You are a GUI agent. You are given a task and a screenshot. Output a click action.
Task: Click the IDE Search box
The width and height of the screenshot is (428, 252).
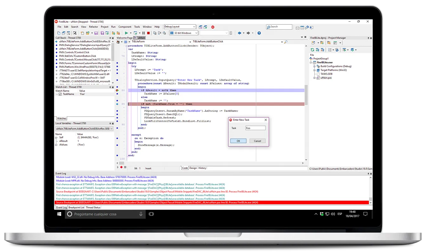(x=279, y=27)
